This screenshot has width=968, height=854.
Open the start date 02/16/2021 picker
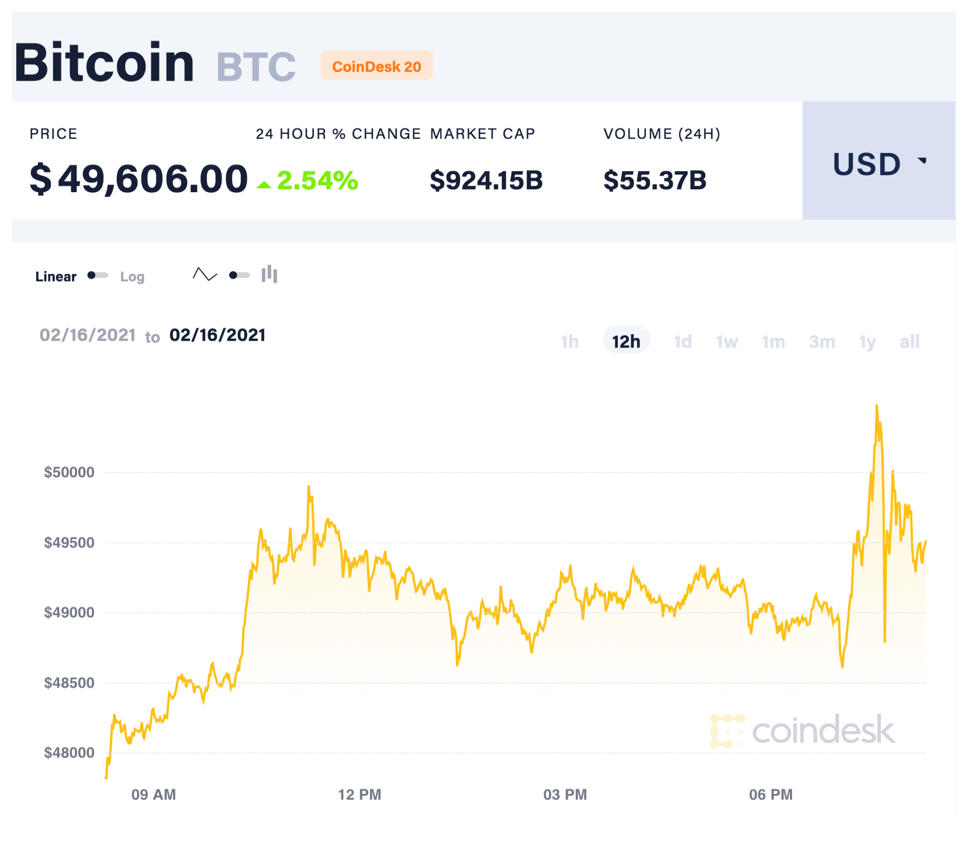tap(88, 334)
